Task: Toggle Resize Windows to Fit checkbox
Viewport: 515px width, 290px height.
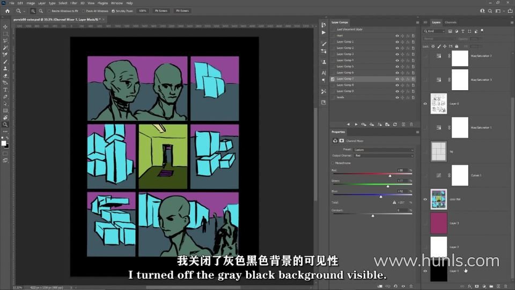Action: 49,11
